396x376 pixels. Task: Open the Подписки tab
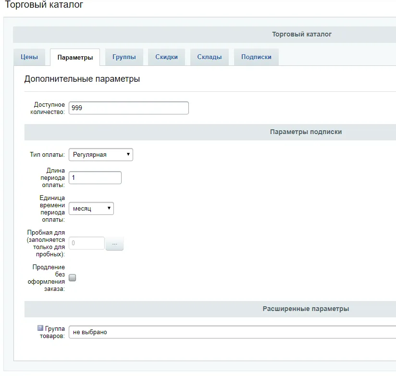click(256, 57)
